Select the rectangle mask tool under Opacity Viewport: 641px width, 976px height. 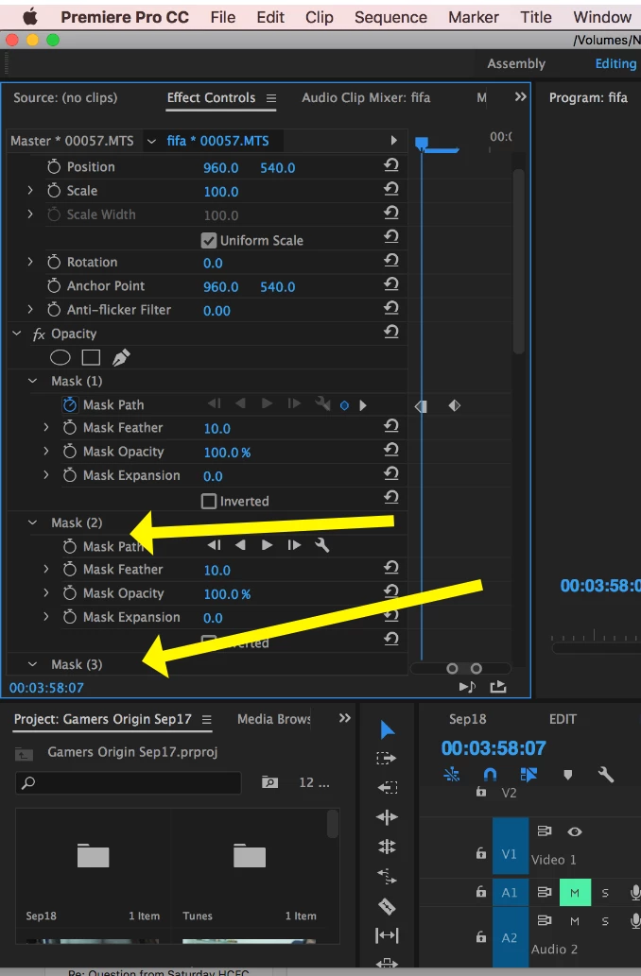coord(91,357)
